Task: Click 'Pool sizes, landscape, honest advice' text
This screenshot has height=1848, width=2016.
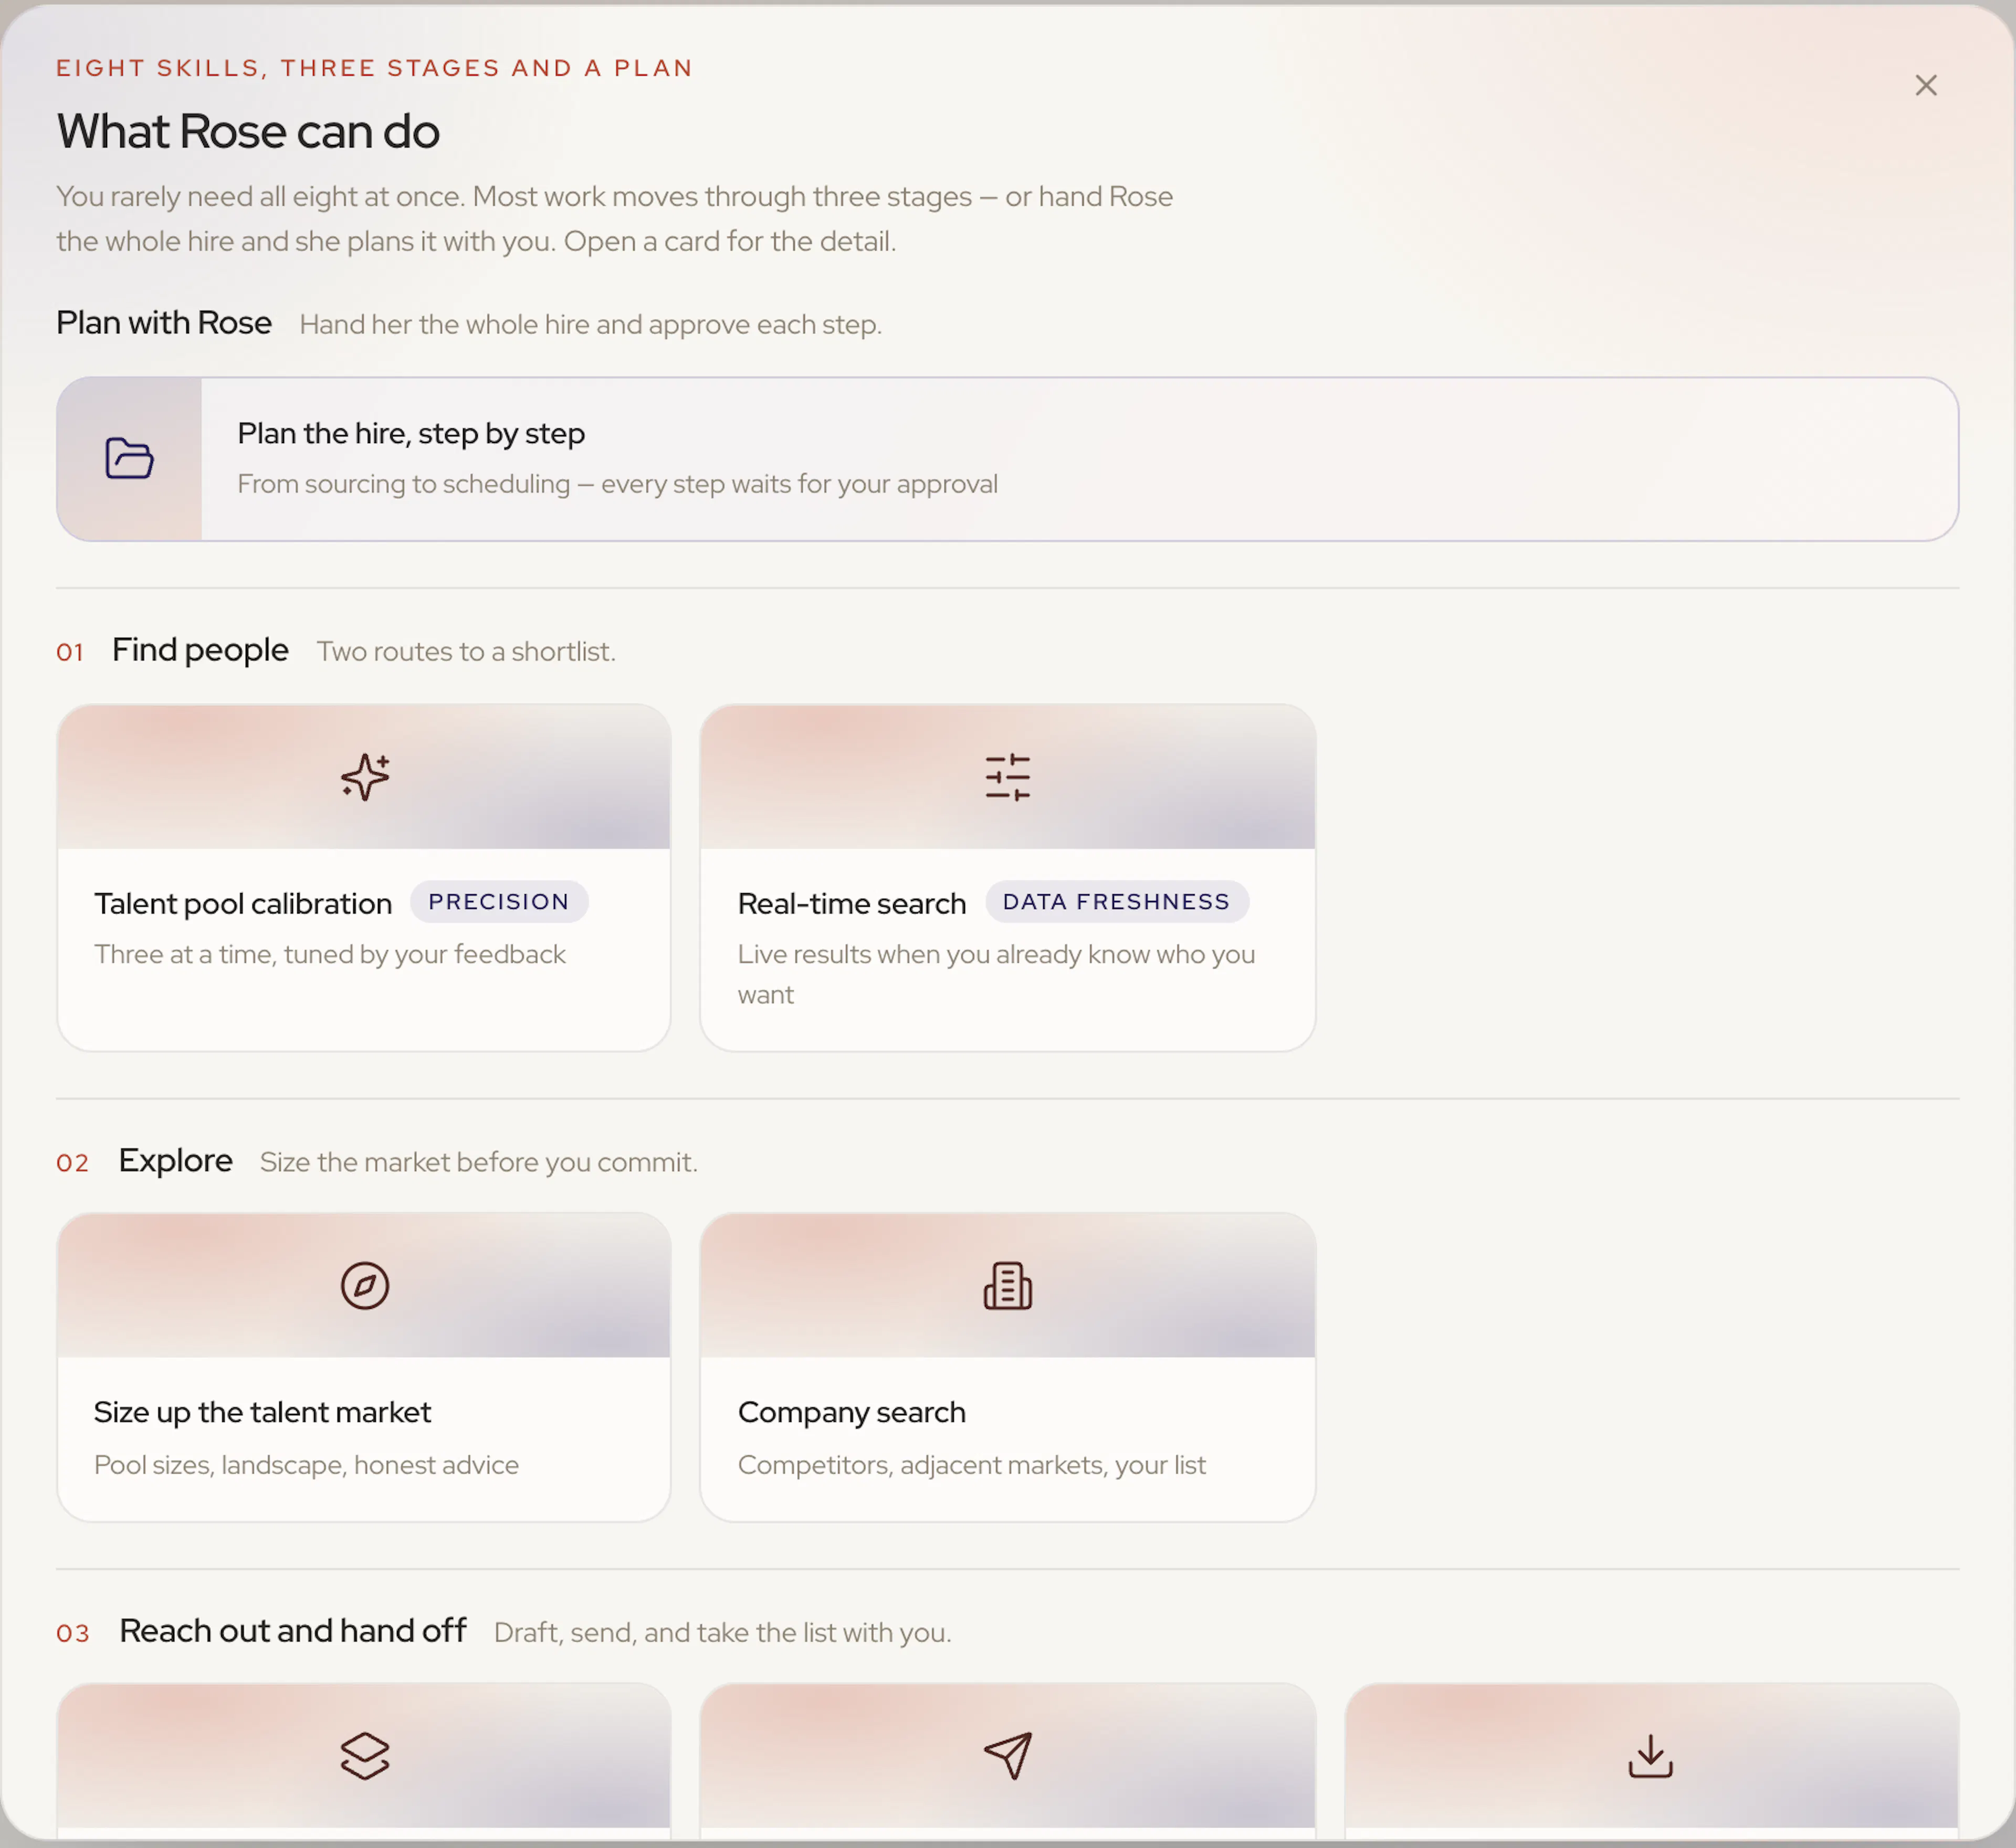Action: (306, 1465)
